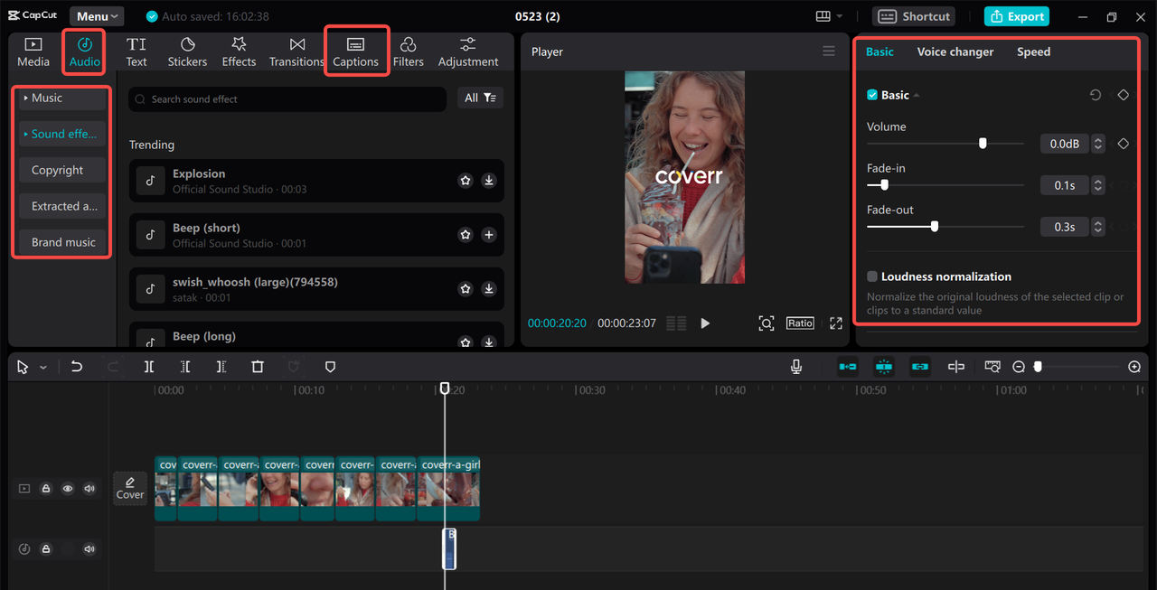Open the Brand music category
This screenshot has height=590, width=1157.
62,242
